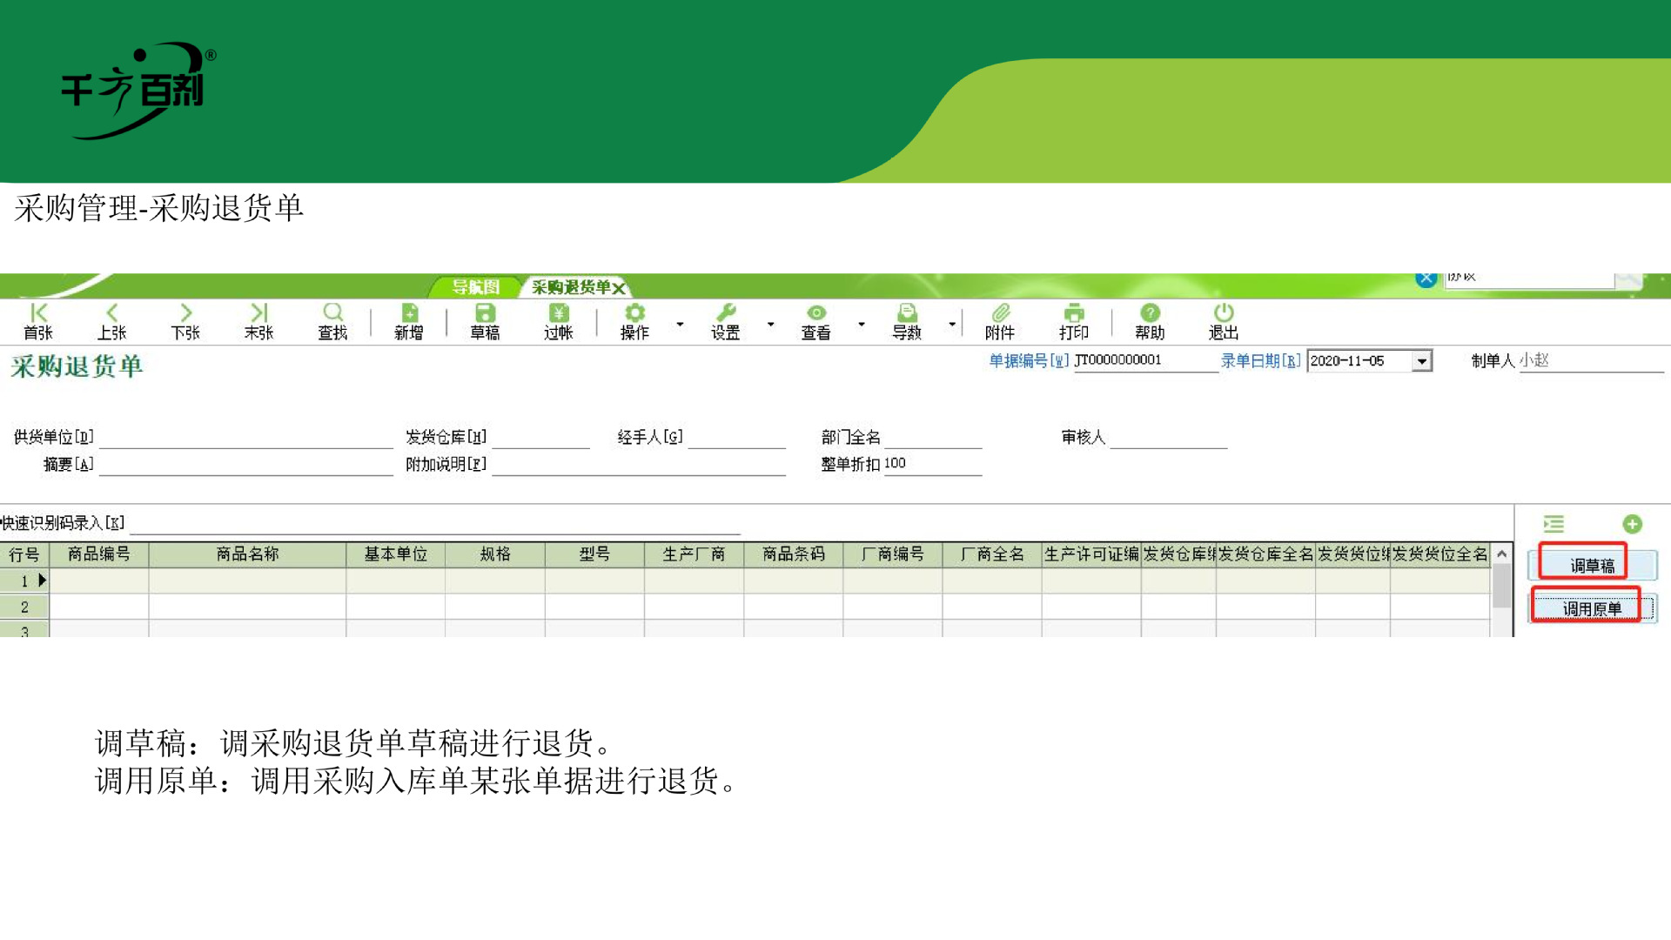Go to next record via 下张 icon
This screenshot has width=1671, height=940.
185,320
